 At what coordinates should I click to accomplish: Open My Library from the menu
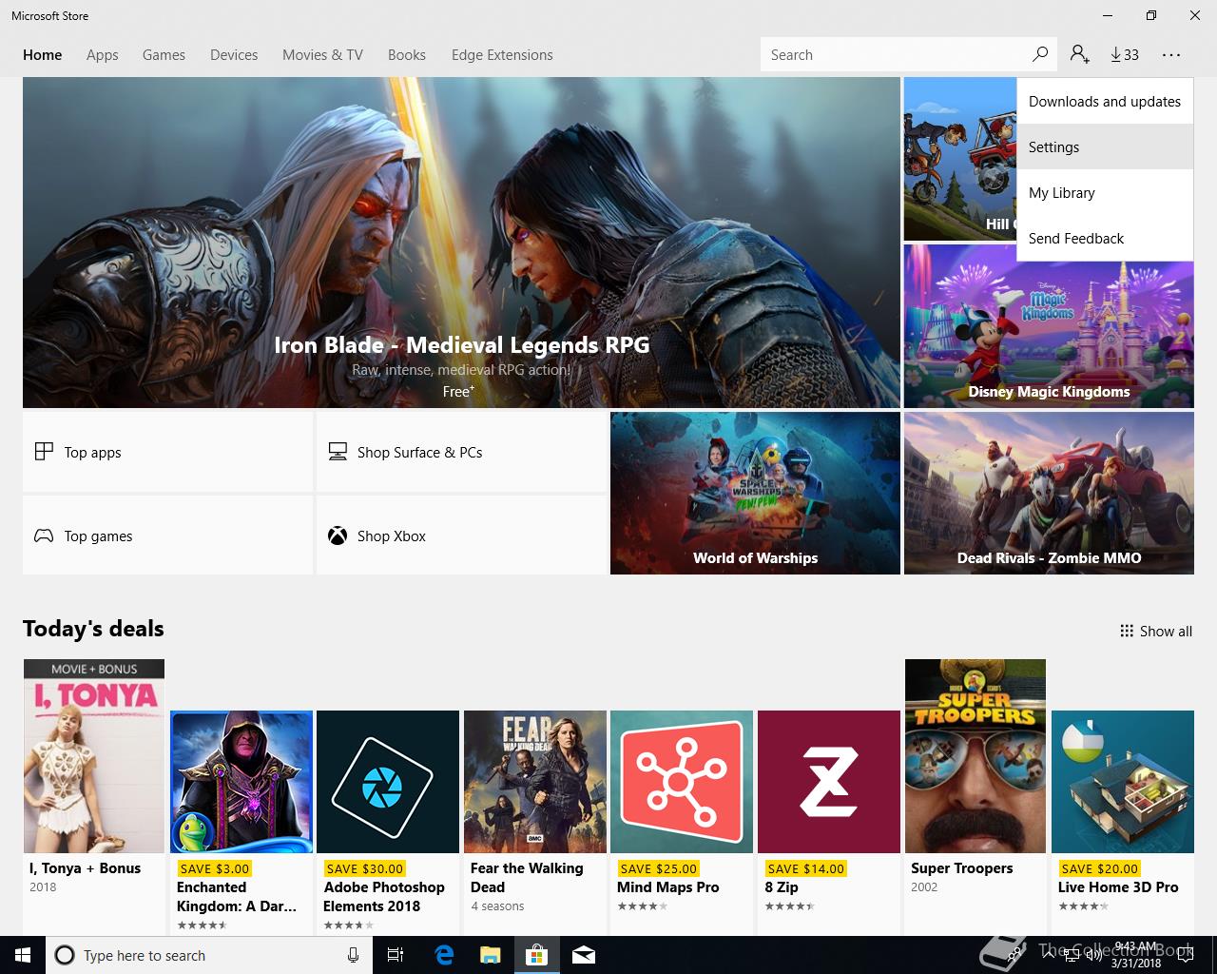tap(1105, 193)
